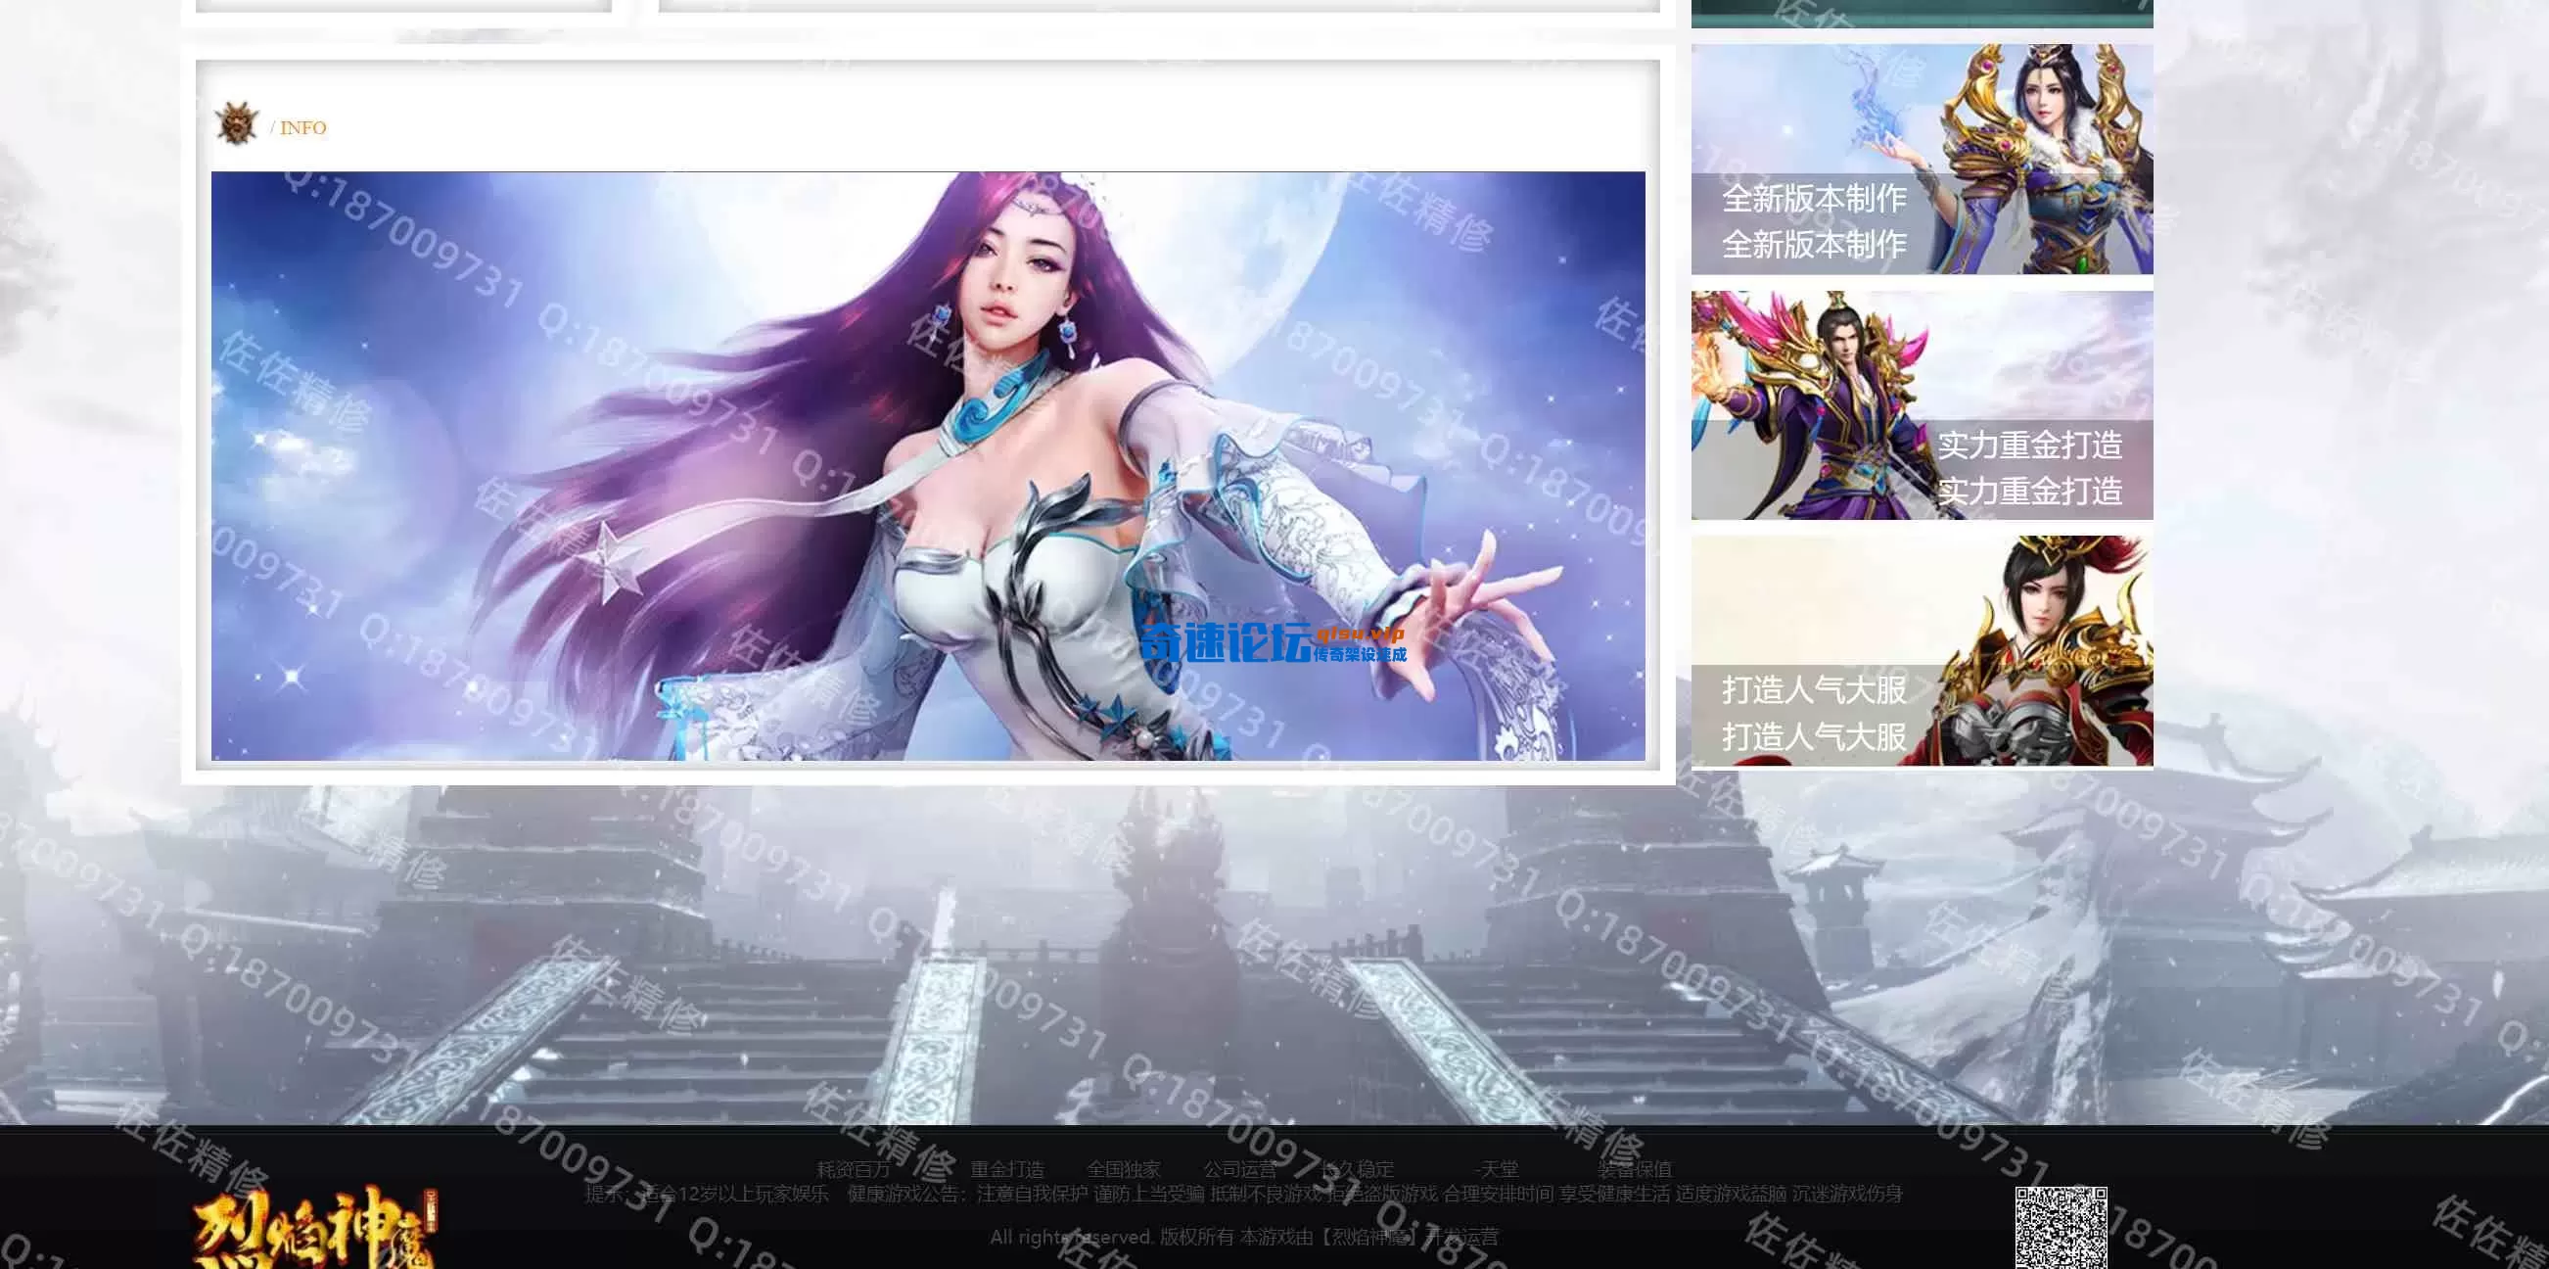This screenshot has width=2549, height=1269.
Task: Open the 实力重金打造 banner
Action: [x=1921, y=404]
